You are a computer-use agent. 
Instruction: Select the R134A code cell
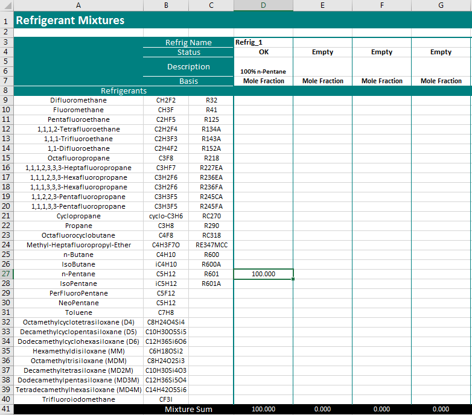pos(211,129)
